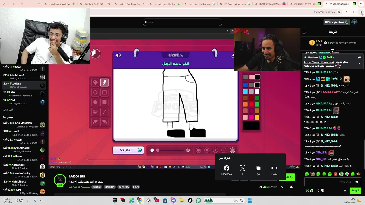
Task: Pick the yellow color swatch
Action: click(x=257, y=117)
